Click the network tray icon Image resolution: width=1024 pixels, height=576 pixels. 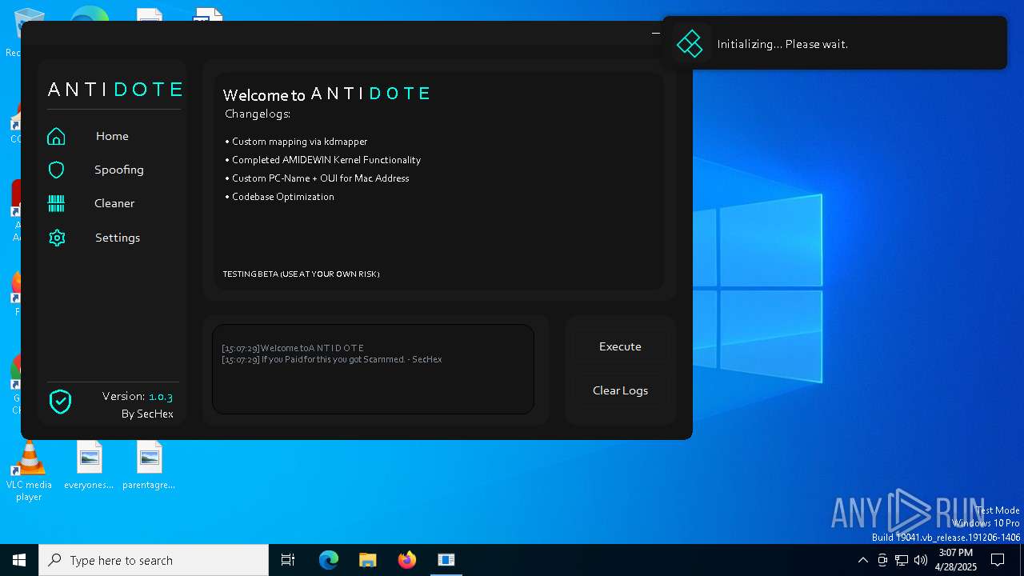902,560
